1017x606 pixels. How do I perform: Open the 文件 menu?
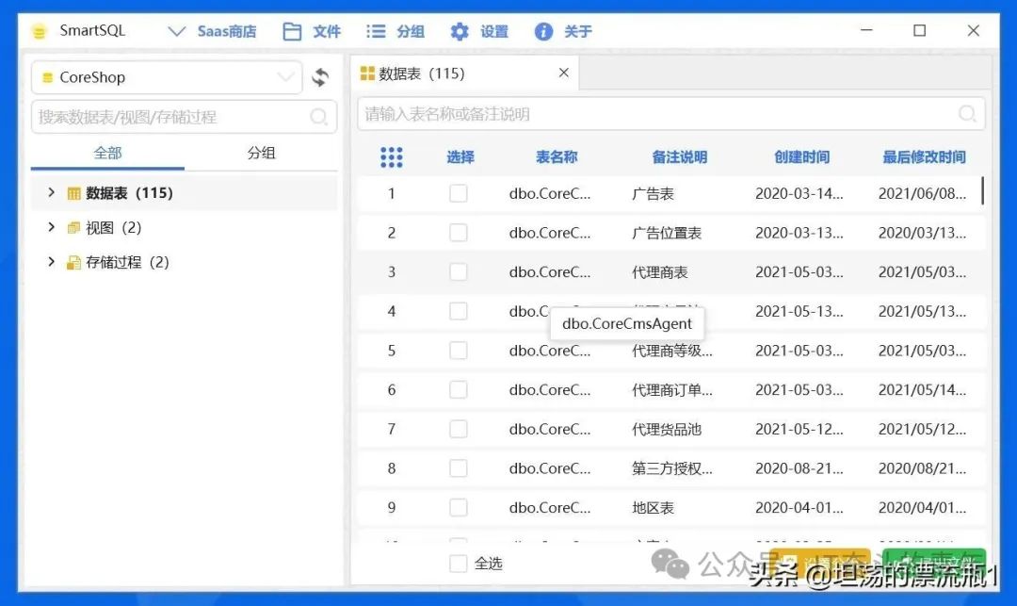tap(326, 31)
